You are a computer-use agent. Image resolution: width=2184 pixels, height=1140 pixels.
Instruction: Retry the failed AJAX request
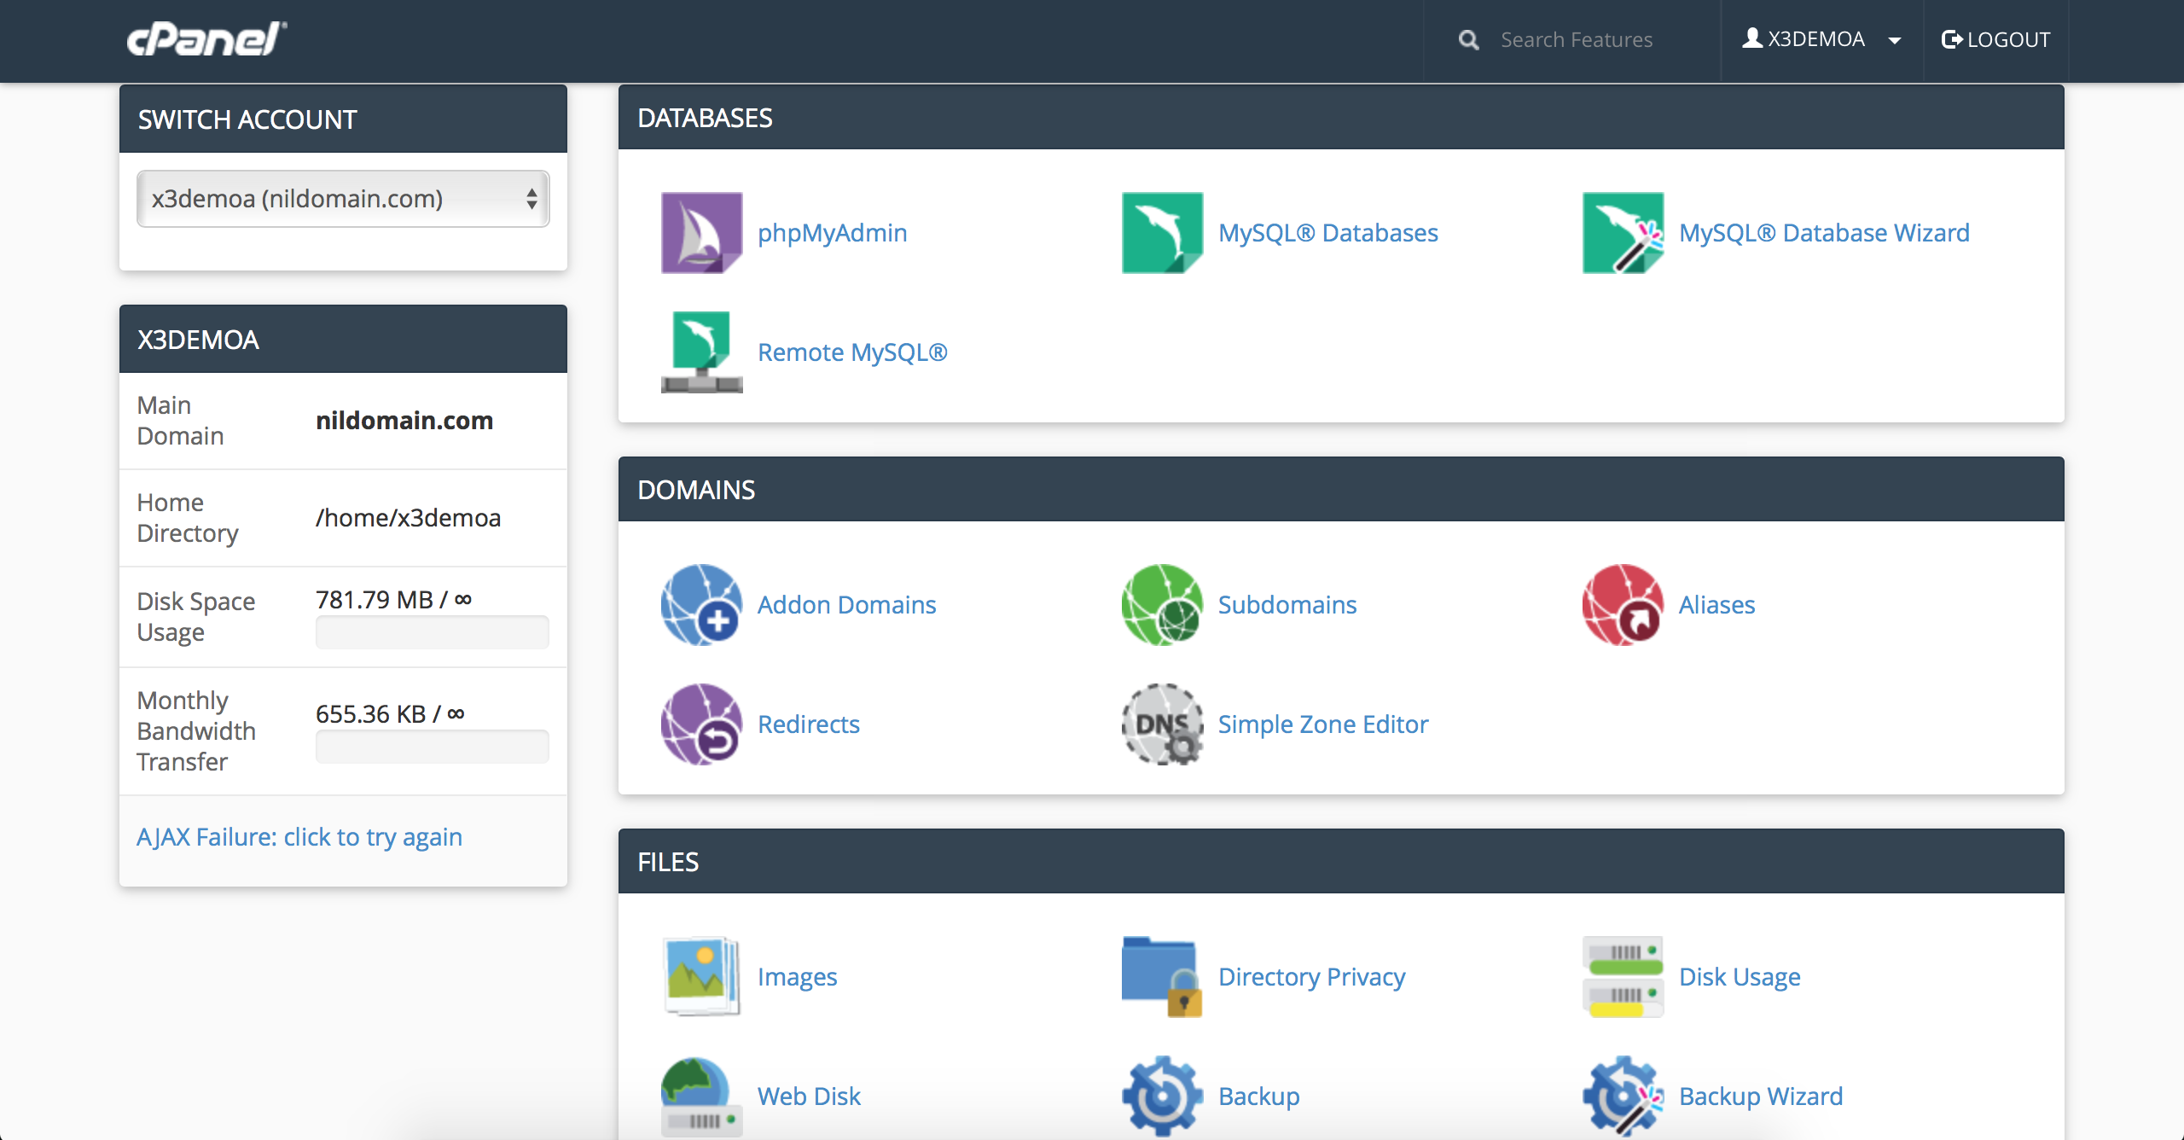[x=299, y=836]
